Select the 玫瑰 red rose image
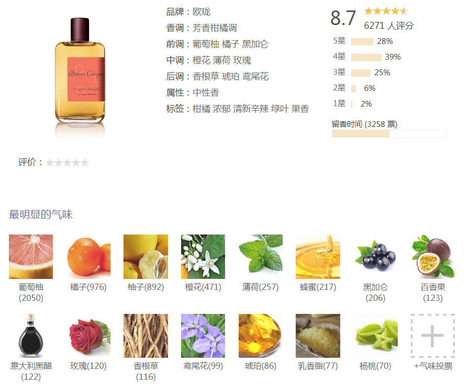470x386 pixels. (x=88, y=336)
